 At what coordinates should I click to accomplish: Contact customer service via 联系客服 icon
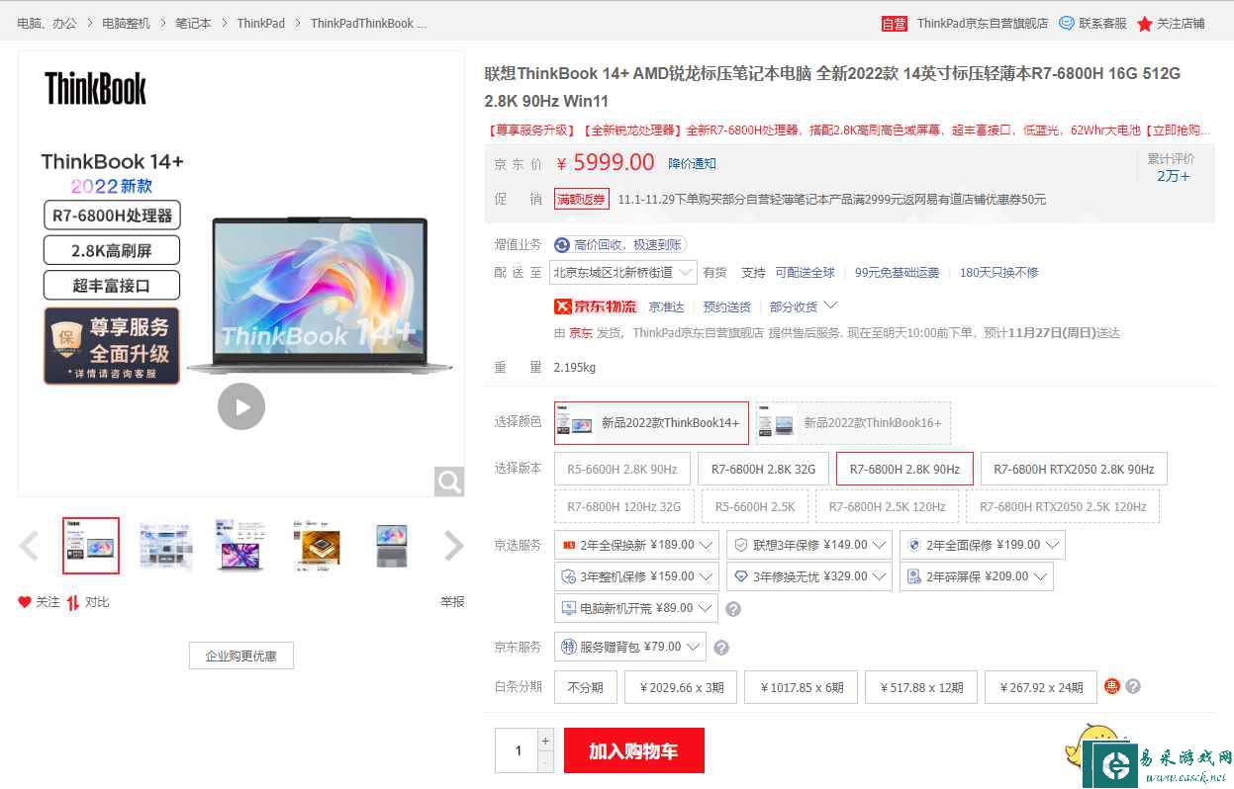(x=1067, y=23)
